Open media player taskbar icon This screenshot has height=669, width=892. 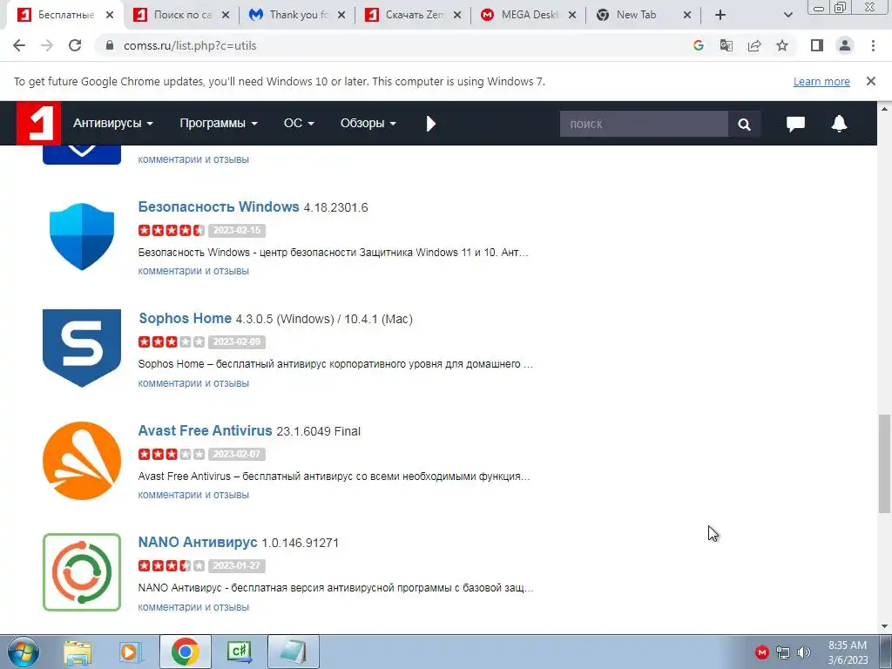point(130,652)
